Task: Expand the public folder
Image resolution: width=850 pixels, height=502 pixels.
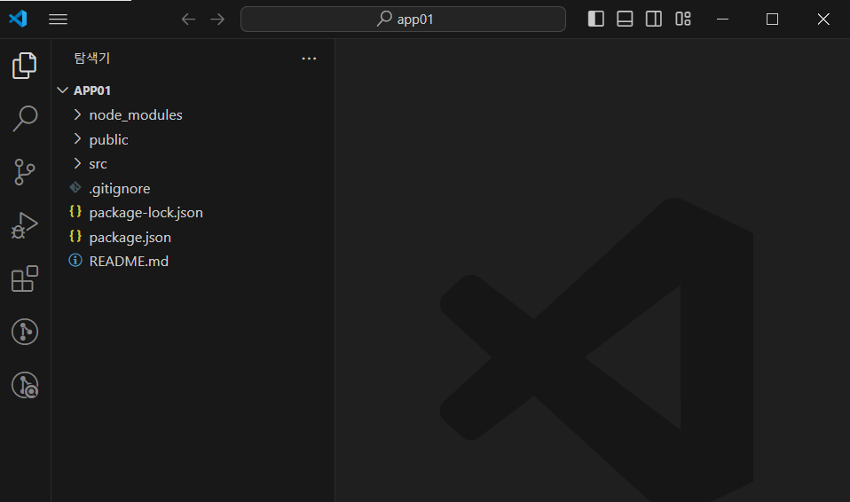Action: tap(193, 139)
